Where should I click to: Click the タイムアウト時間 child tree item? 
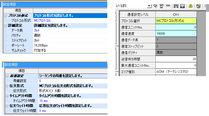[24, 101]
